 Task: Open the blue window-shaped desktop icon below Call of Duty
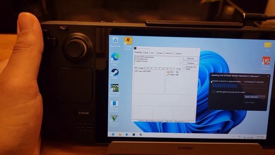[114, 106]
